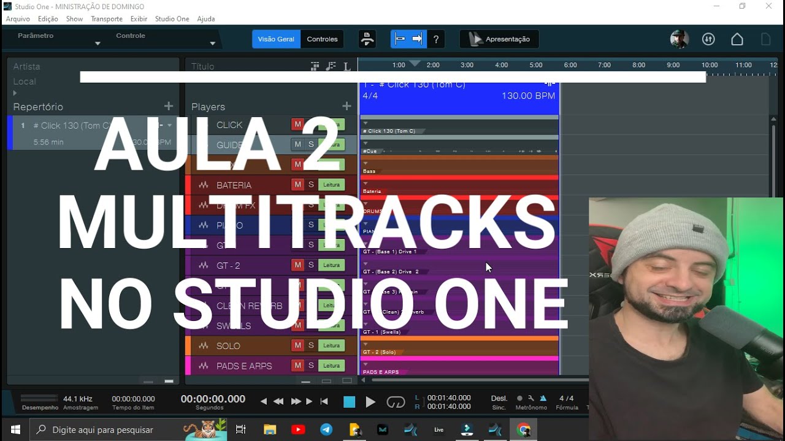Open PADS E ARPS Leitura dropdown
785x441 pixels.
tap(331, 365)
